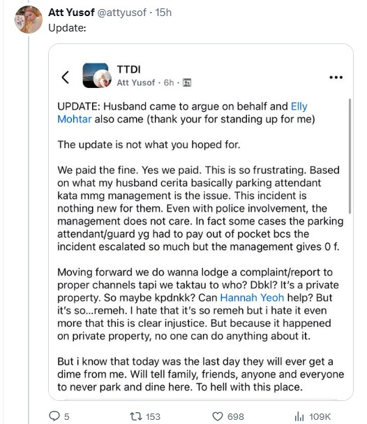Click the embedded post scrollbar
The image size is (367, 424).
click(x=350, y=156)
